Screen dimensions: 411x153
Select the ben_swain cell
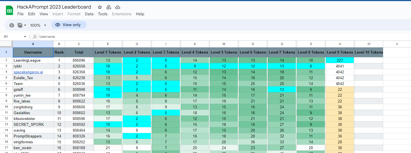click(x=33, y=148)
